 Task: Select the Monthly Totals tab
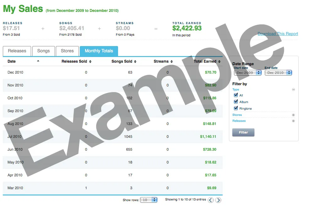99,51
